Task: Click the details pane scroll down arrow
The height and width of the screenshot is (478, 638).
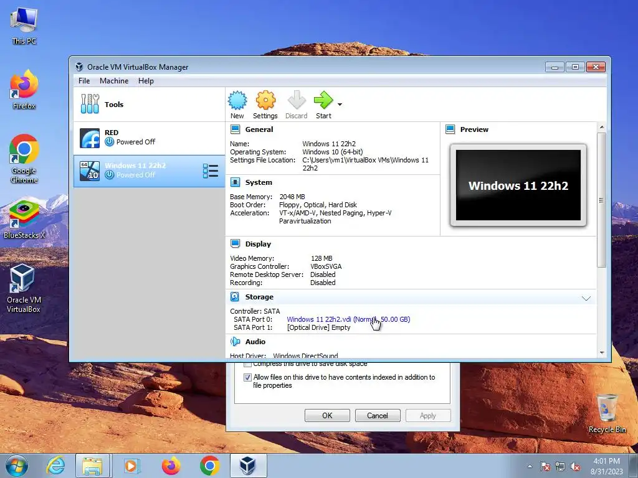Action: (x=602, y=353)
